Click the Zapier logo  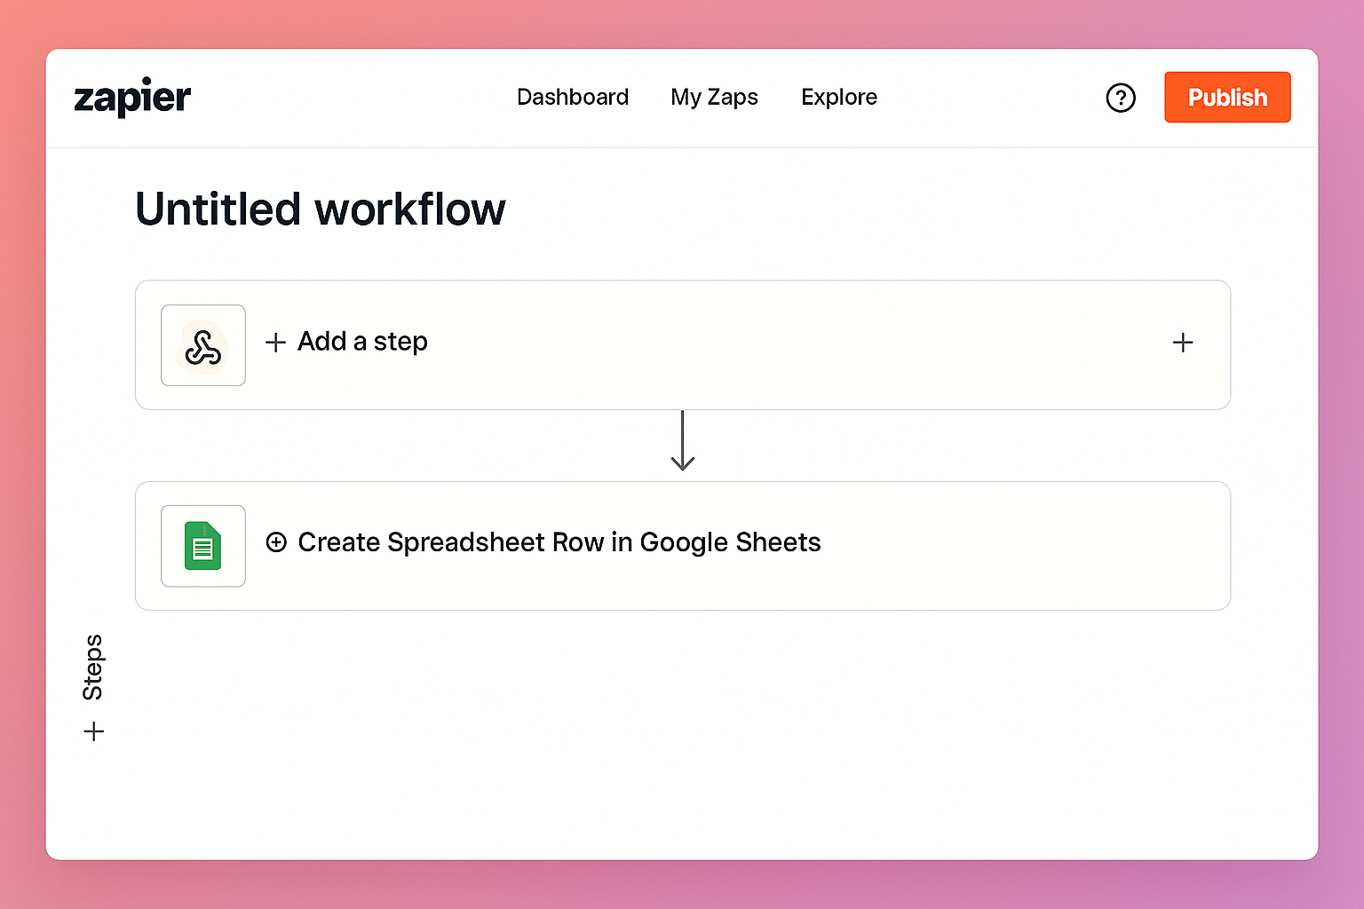point(131,98)
